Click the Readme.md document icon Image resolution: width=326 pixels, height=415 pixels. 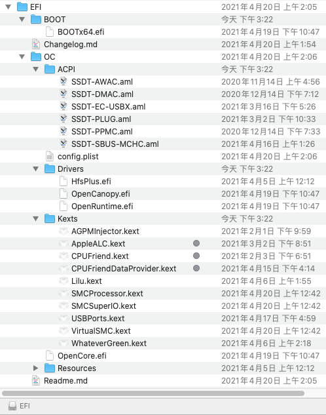pyautogui.click(x=36, y=381)
